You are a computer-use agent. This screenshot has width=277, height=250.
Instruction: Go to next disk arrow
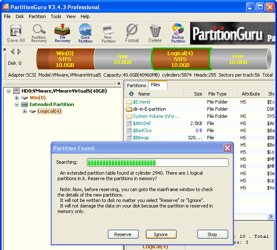(19, 51)
